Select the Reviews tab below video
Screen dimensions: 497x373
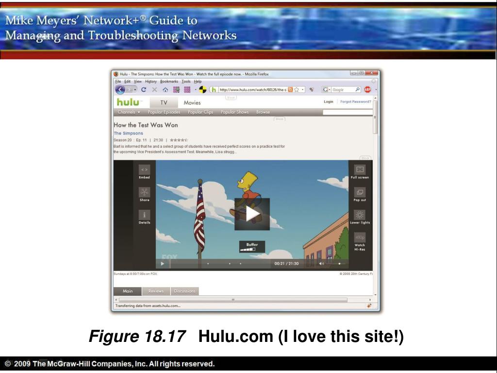click(156, 291)
